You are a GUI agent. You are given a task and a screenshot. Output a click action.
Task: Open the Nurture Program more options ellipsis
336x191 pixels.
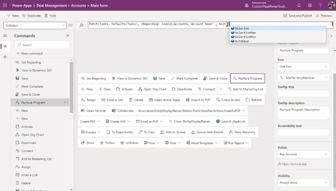[66, 102]
